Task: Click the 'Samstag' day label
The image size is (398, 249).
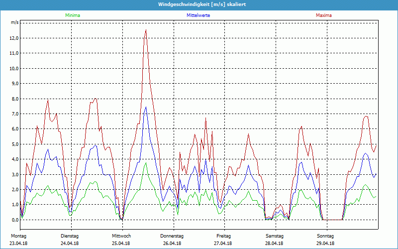Action: point(275,236)
